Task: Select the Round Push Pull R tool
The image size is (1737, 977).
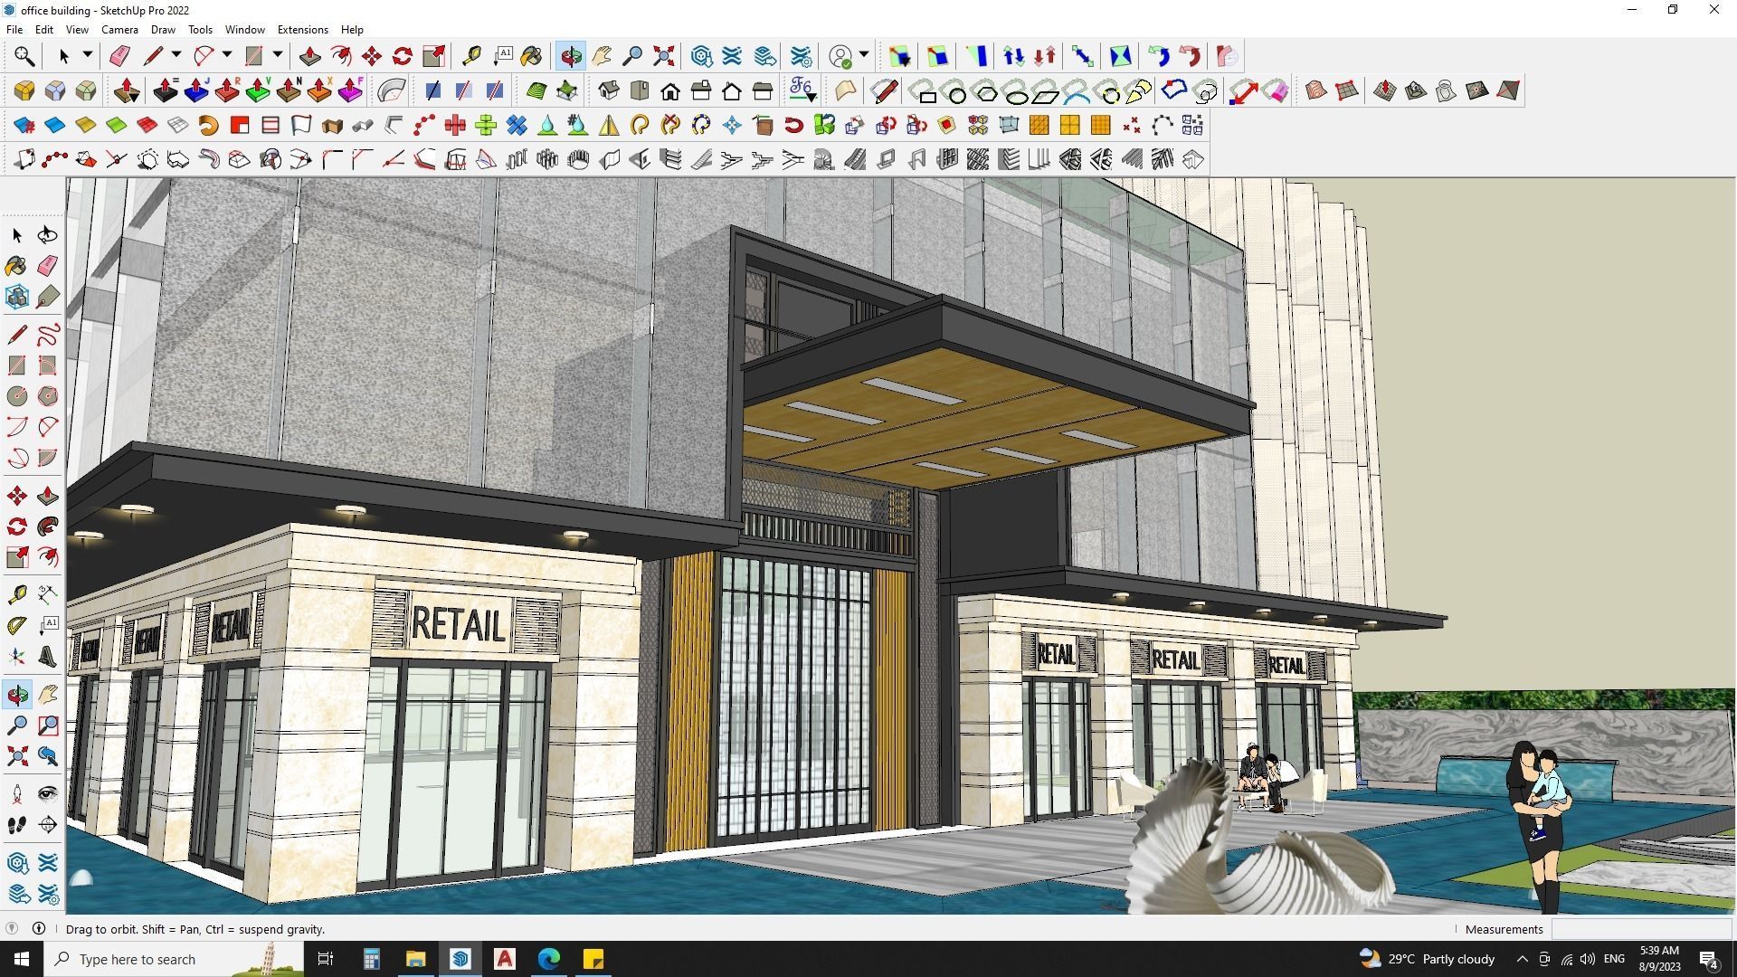Action: point(227,90)
